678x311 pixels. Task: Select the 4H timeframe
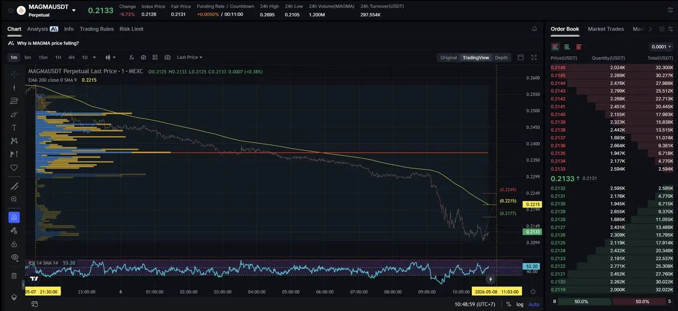pyautogui.click(x=71, y=58)
